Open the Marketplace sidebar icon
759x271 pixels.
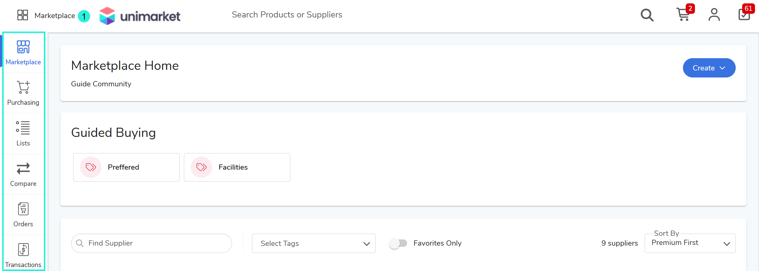pyautogui.click(x=23, y=47)
